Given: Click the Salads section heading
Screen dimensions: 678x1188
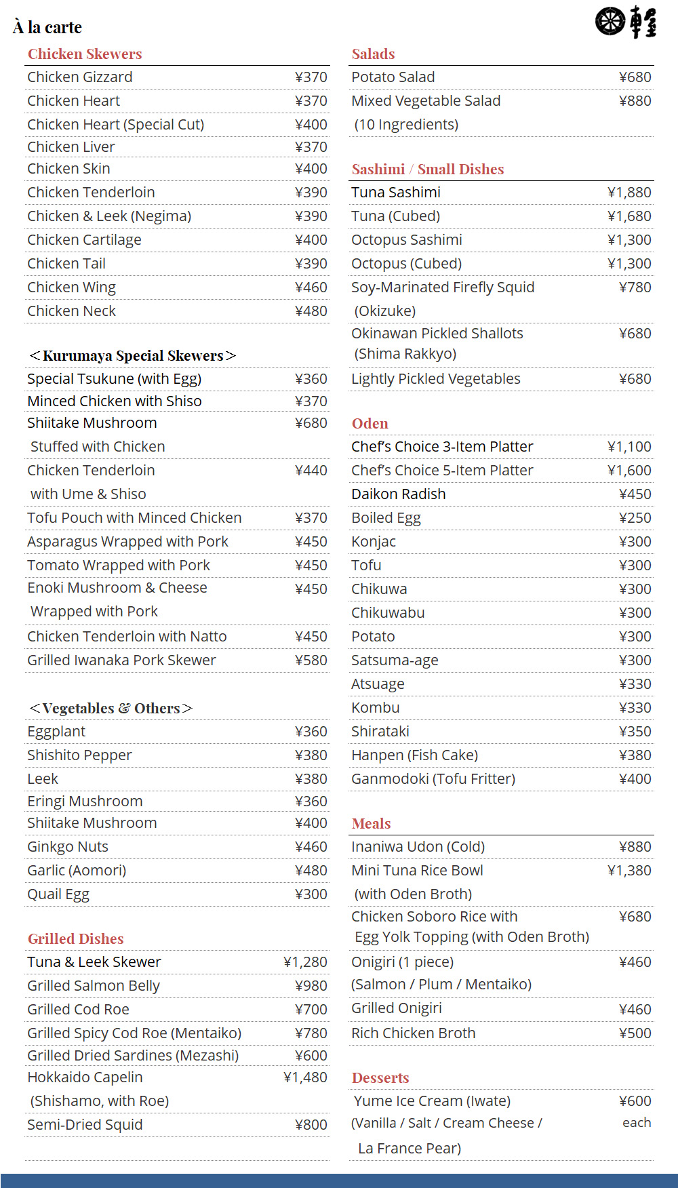Looking at the screenshot, I should (x=373, y=54).
